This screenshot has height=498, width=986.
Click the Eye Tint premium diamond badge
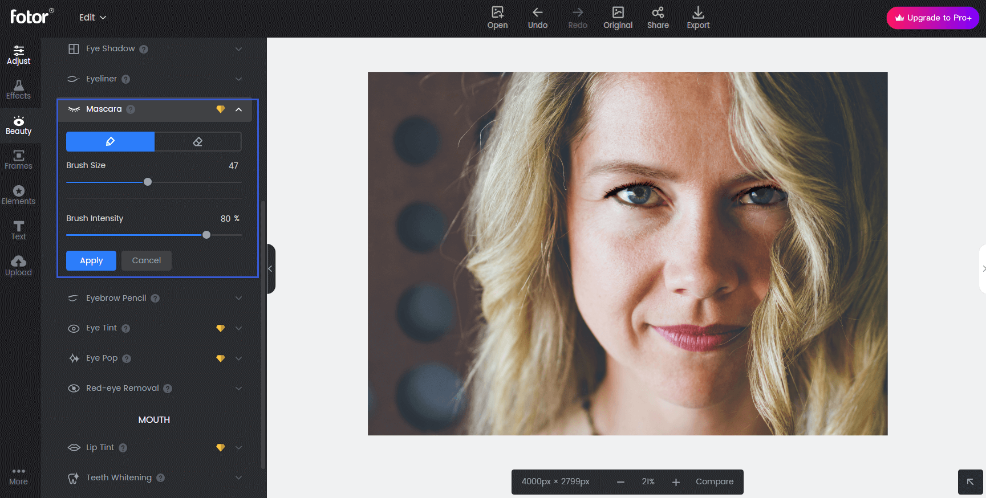coord(221,328)
